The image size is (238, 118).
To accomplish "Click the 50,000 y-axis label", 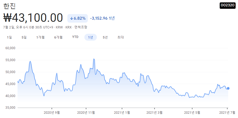I will pyautogui.click(x=10, y=72).
